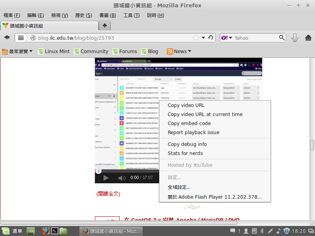Expand the 最常瀏覽 bookmarks dropdown
Image resolution: width=315 pixels, height=236 pixels.
click(x=17, y=51)
